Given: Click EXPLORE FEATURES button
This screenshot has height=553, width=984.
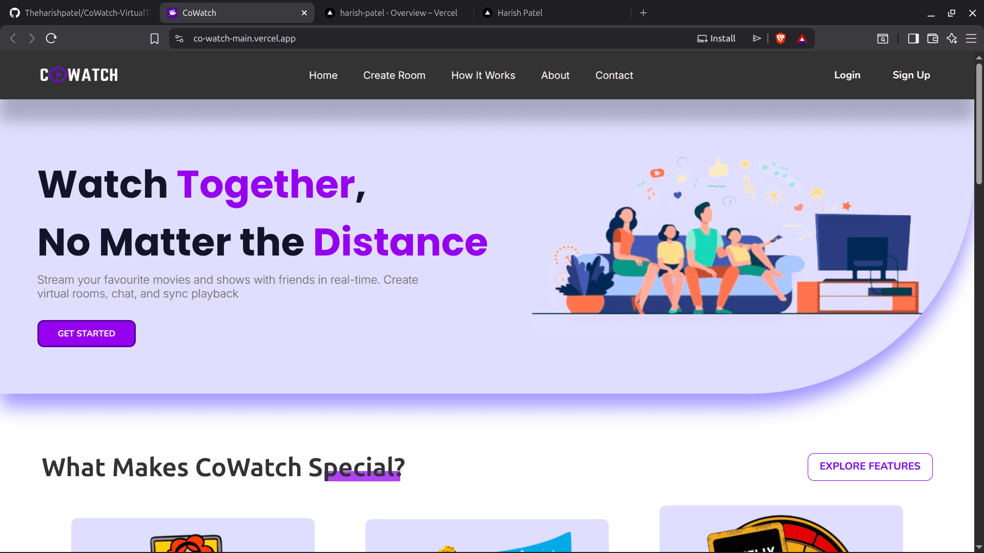Looking at the screenshot, I should pos(870,466).
